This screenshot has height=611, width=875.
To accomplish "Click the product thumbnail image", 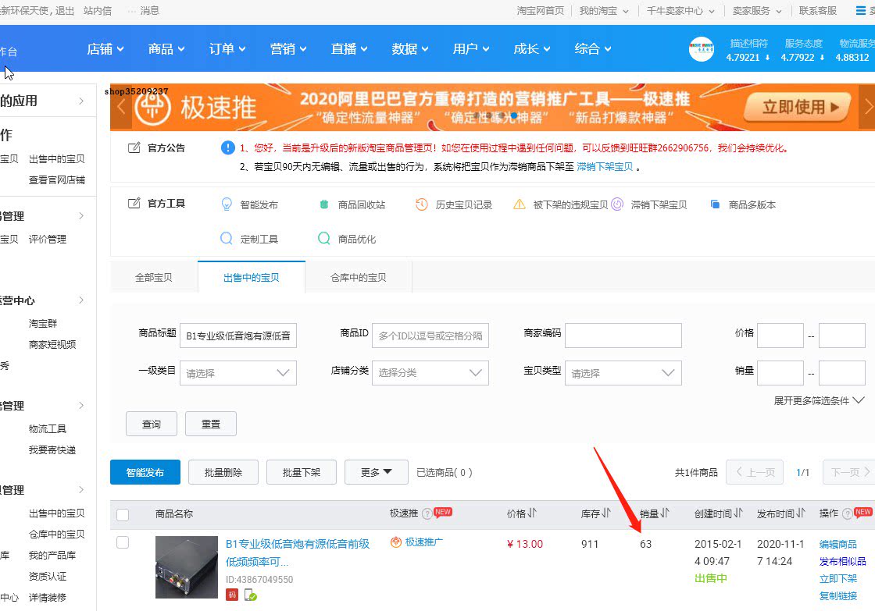I will [x=187, y=567].
